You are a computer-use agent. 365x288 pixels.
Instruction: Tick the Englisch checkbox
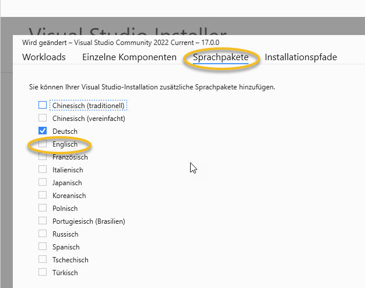[43, 144]
